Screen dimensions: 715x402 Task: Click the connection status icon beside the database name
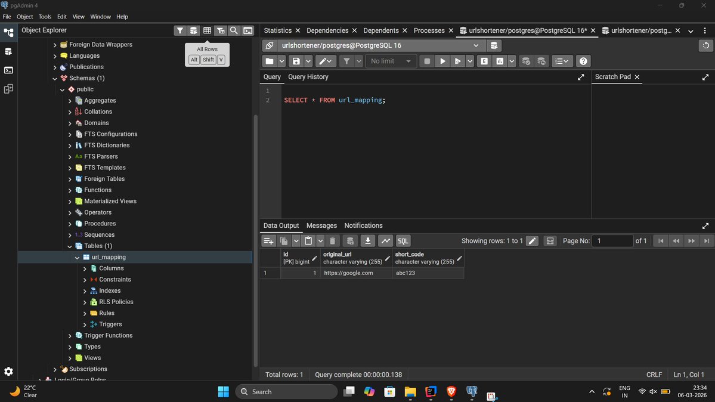tap(270, 46)
